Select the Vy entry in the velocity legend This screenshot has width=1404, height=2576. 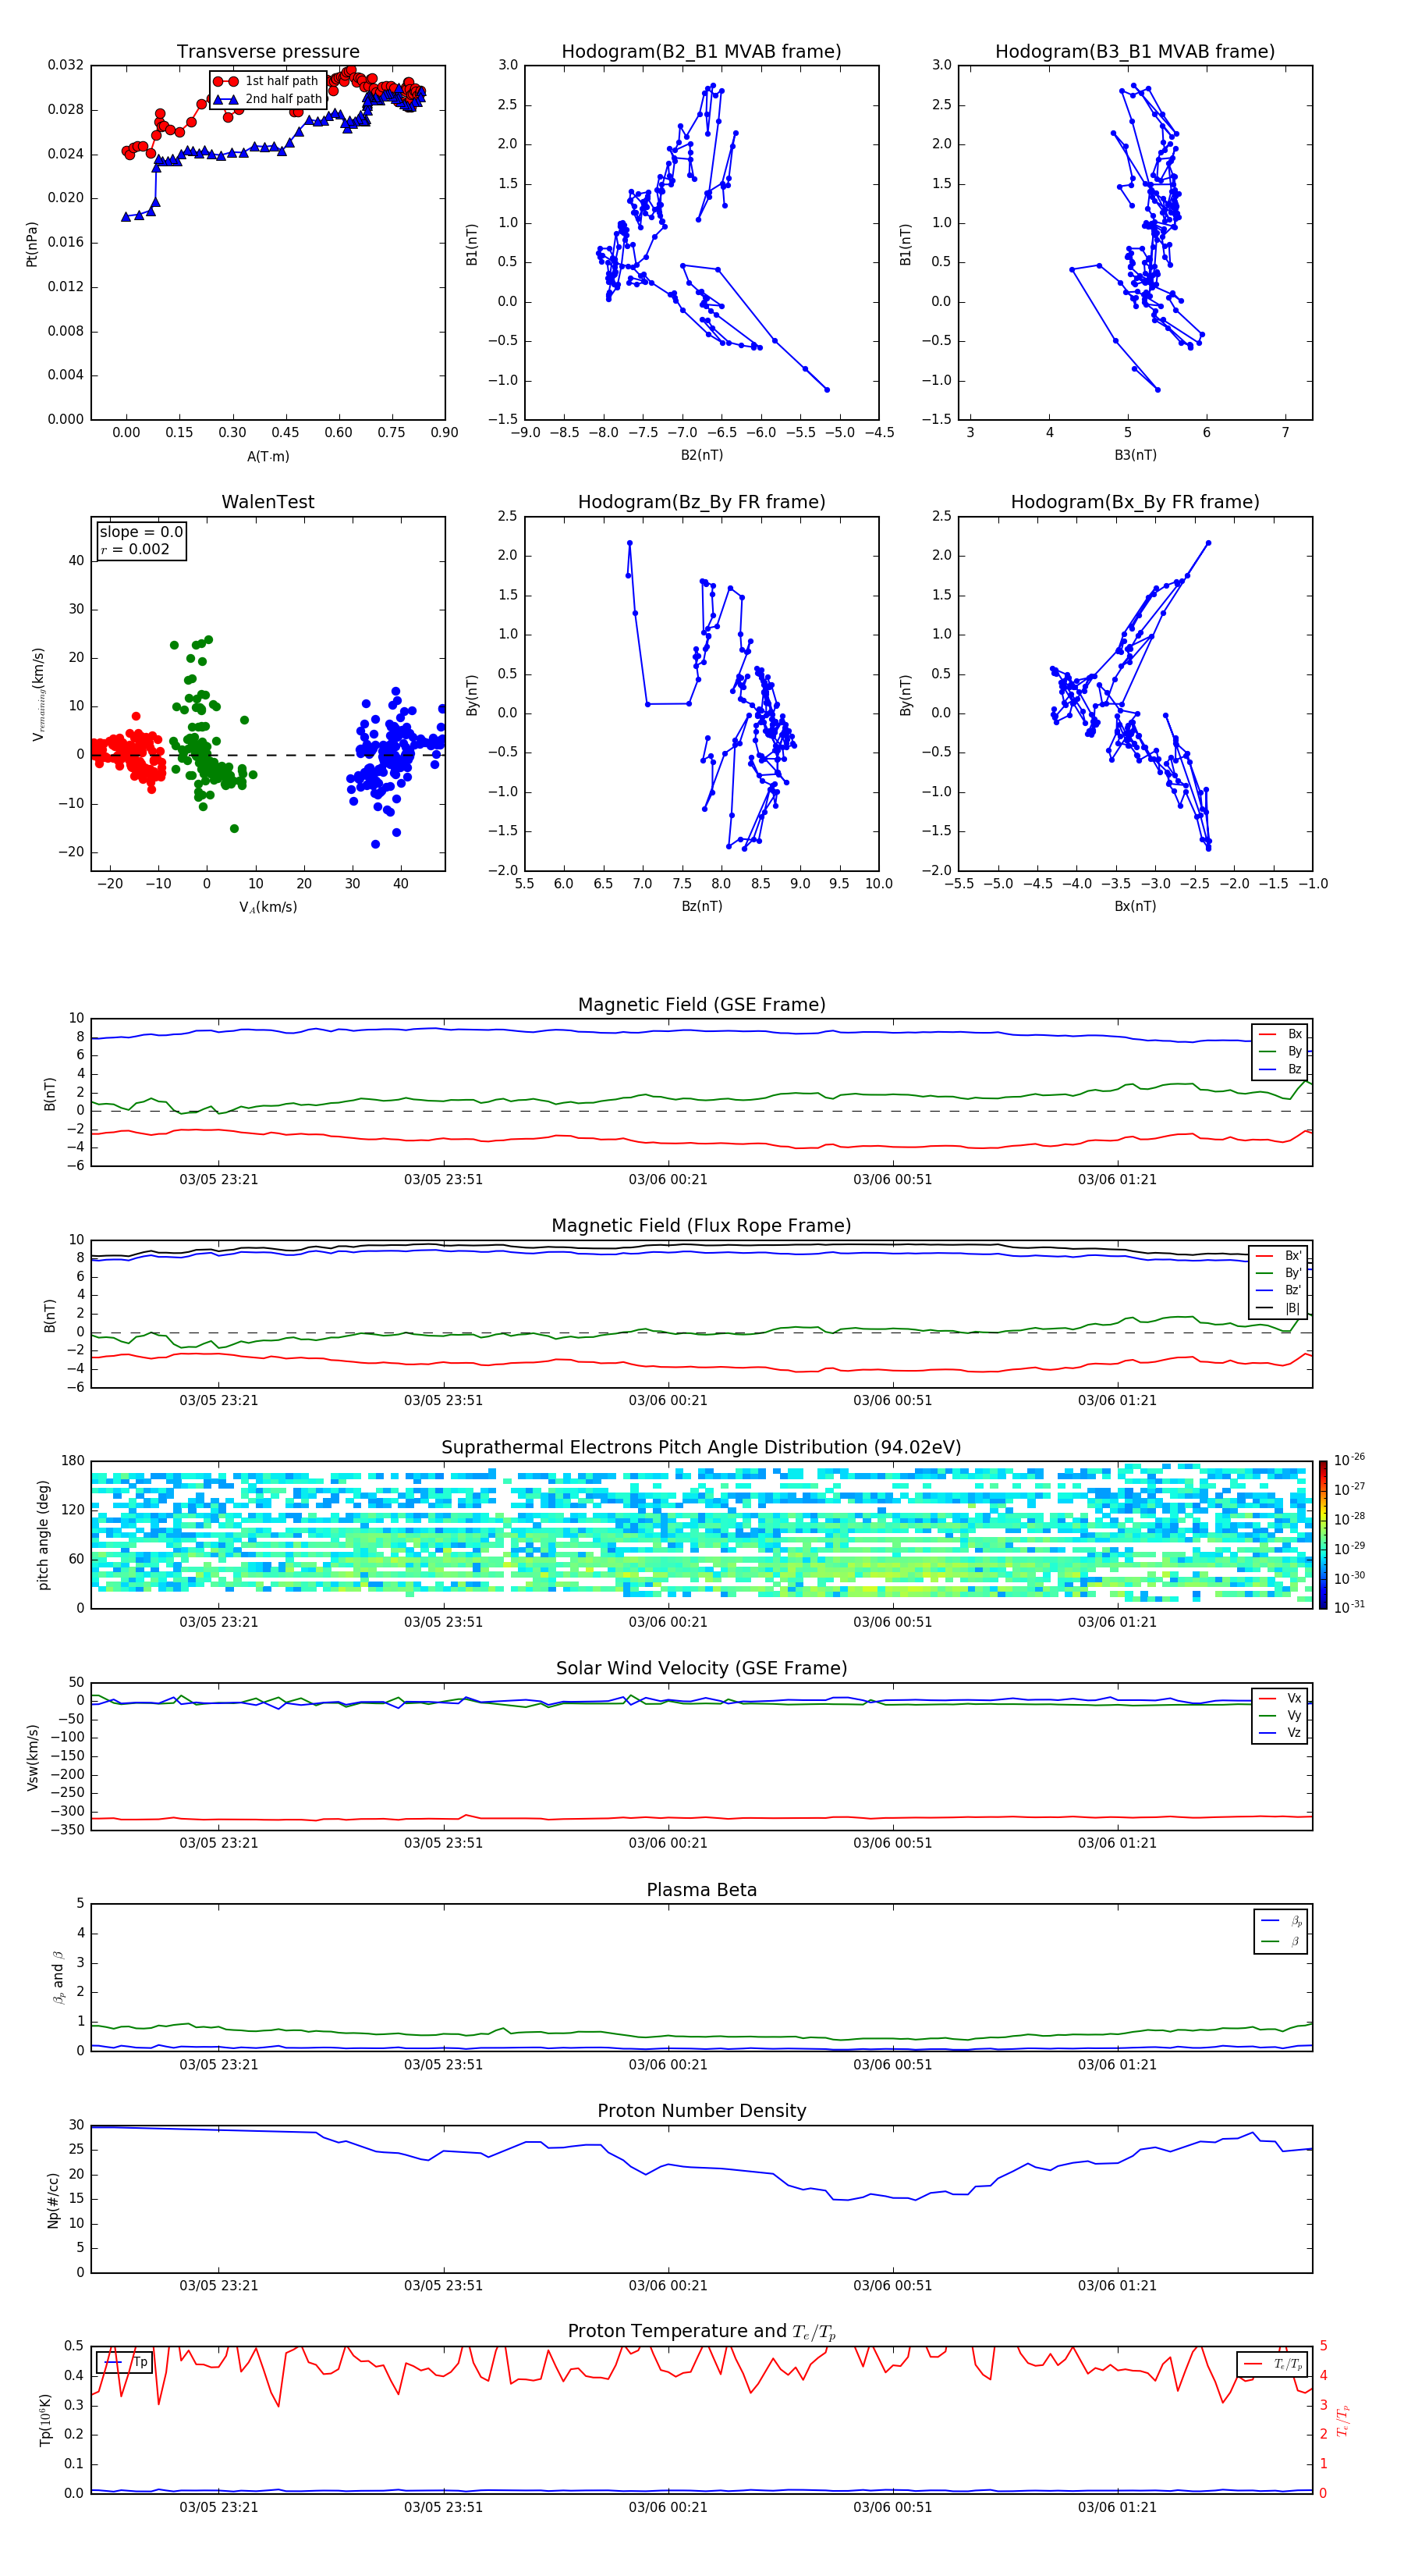coord(1280,1715)
